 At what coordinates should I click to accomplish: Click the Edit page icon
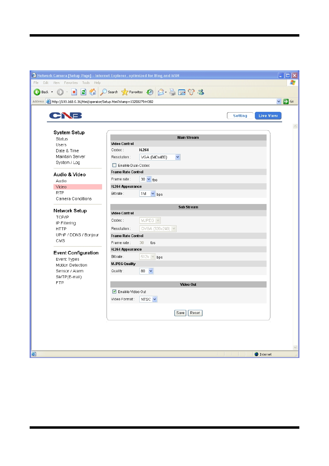[x=182, y=92]
